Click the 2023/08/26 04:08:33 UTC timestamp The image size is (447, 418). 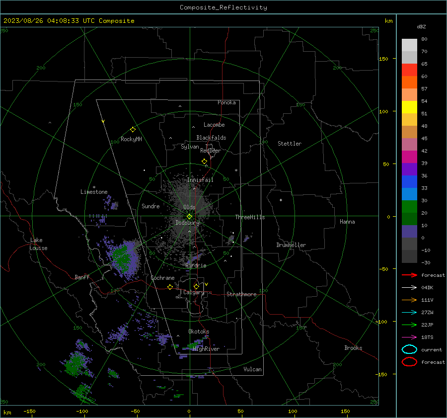tap(49, 21)
